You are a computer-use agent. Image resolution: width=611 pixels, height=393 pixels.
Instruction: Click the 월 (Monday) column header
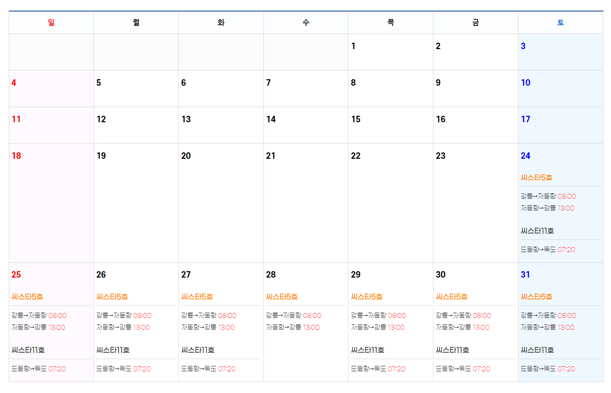pos(136,22)
